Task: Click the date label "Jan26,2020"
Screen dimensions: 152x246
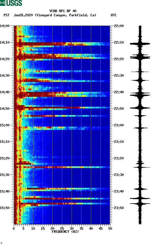Action: (23, 15)
